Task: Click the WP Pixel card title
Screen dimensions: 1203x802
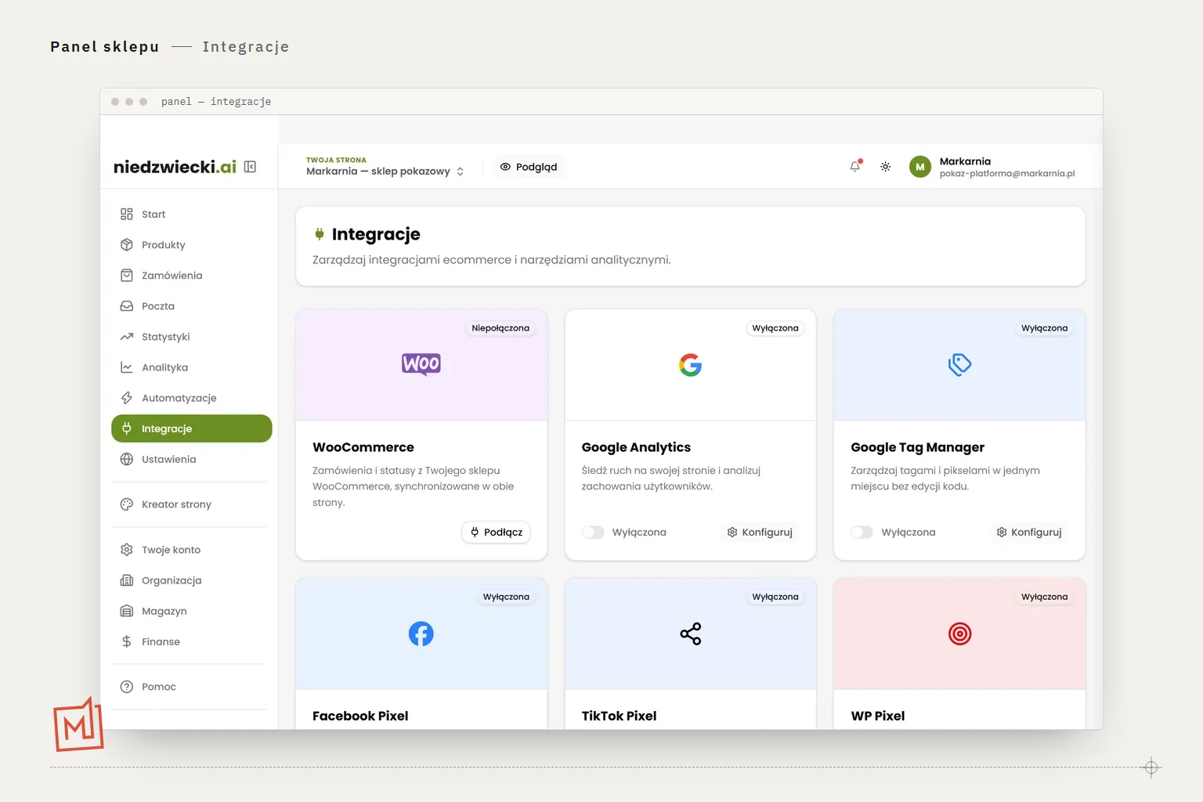Action: click(878, 716)
